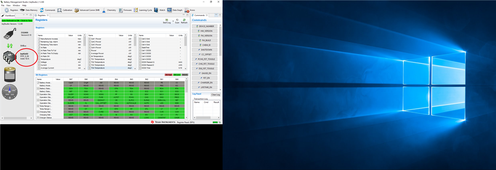
Task: Open the Window menu
Action: (x=16, y=5)
